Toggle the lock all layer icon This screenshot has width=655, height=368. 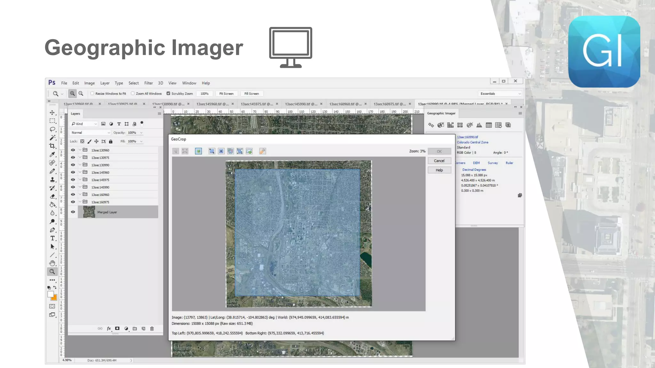(x=111, y=141)
